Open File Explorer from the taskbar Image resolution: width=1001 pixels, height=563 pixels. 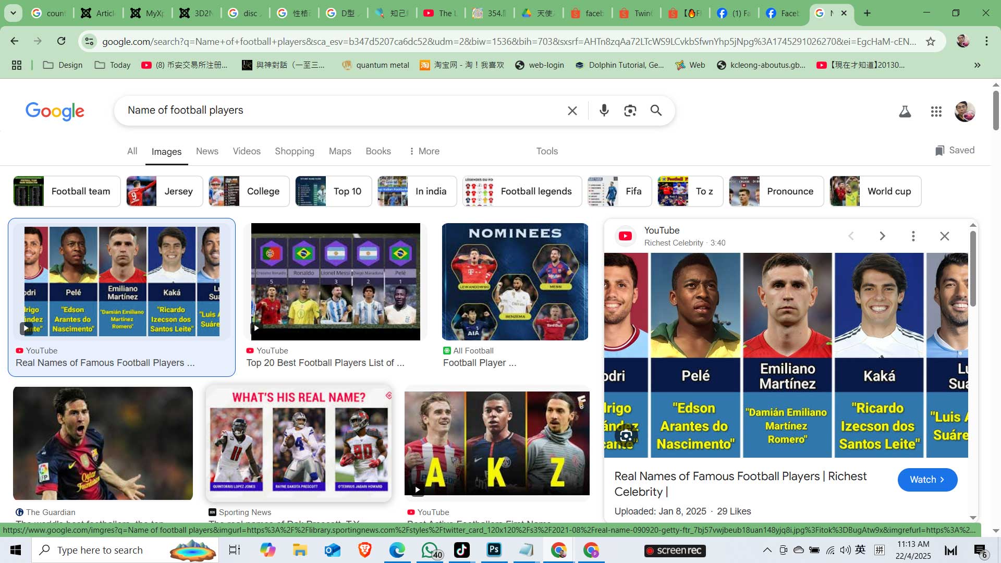300,550
